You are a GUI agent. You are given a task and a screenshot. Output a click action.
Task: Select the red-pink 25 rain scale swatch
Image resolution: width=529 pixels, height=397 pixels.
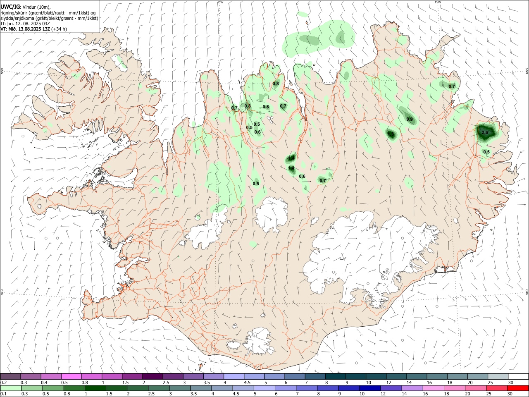(x=496, y=388)
